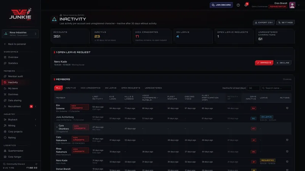305x171 pixels.
Task: Click the help question mark icon
Action: point(238,5)
